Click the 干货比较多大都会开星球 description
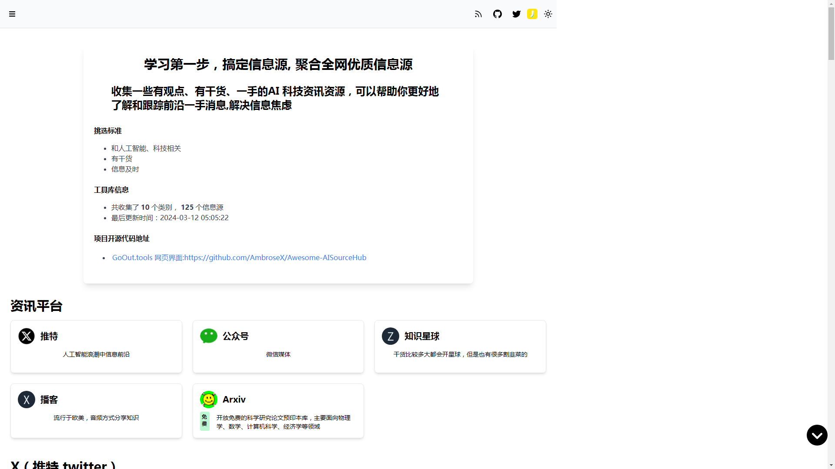 (x=460, y=354)
